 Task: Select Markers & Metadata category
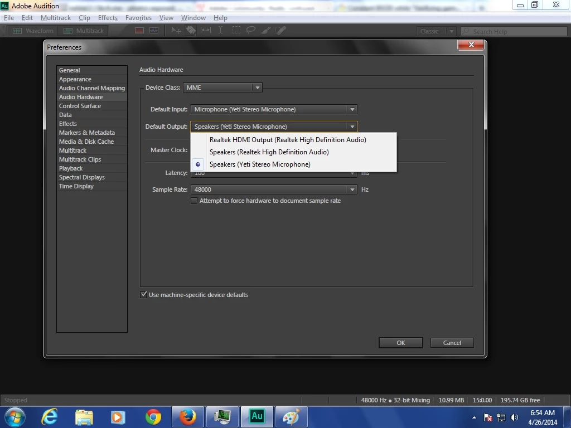92,133
